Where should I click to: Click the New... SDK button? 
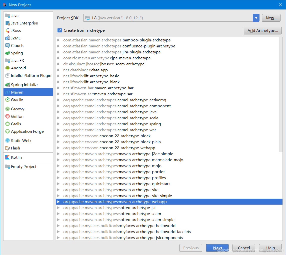[x=271, y=18]
